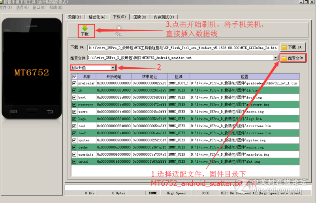Image resolution: width=316 pixels, height=203 pixels.
Task: Click cache begin address cell
Action: point(114,147)
